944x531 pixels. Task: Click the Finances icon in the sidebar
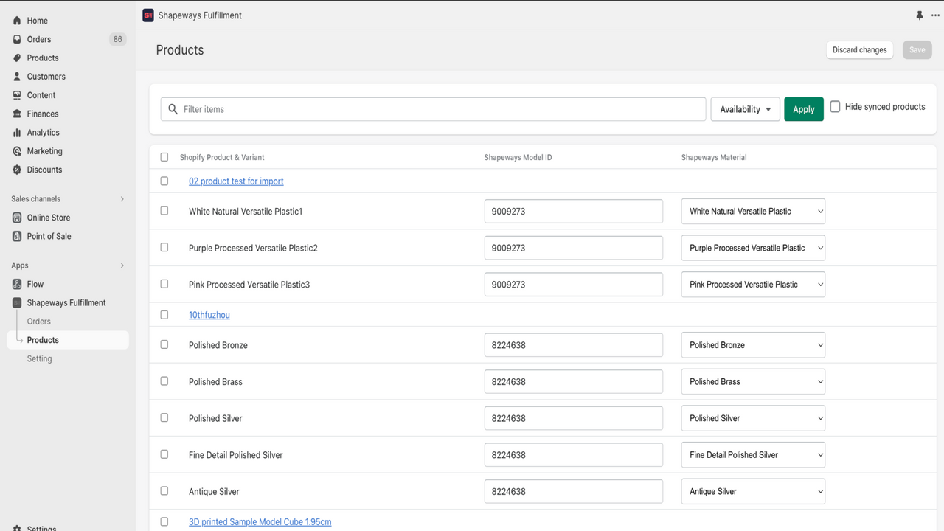[x=16, y=114]
